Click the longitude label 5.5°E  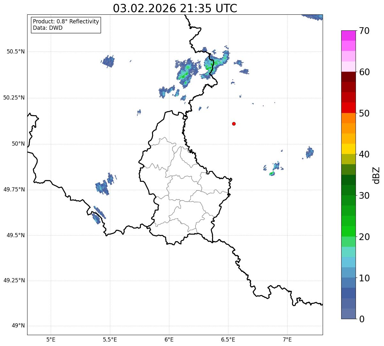coord(110,339)
